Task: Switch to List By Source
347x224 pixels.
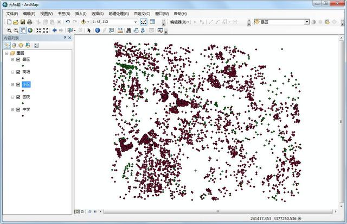Action: (x=14, y=46)
